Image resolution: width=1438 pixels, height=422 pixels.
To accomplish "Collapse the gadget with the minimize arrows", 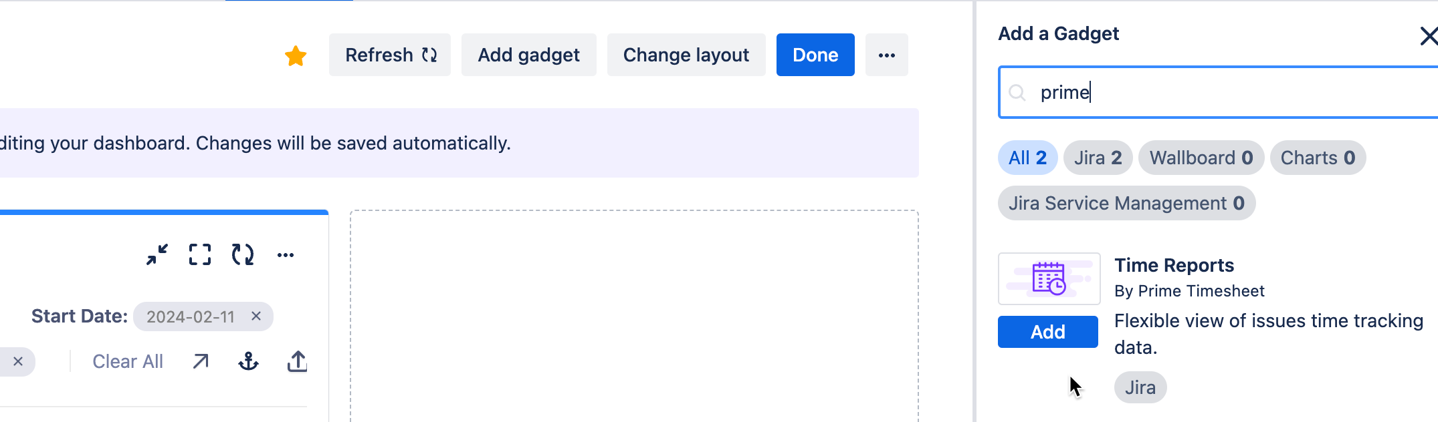I will [158, 254].
